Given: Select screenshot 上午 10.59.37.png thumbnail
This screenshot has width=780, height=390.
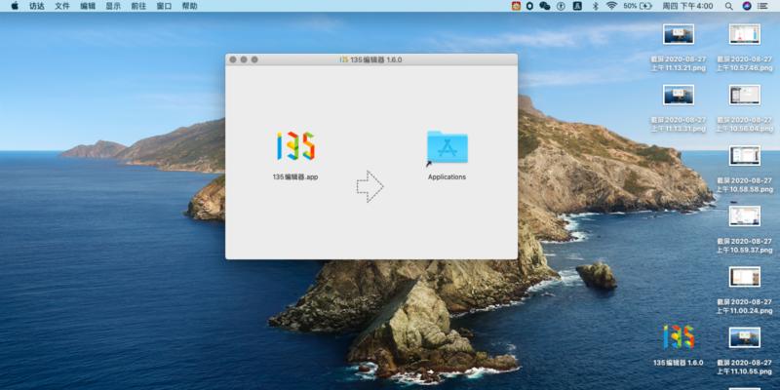Looking at the screenshot, I should [x=745, y=215].
